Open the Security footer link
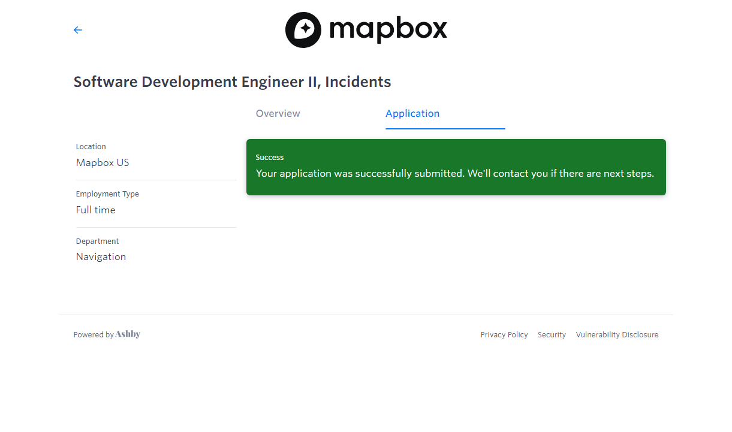 click(x=552, y=335)
